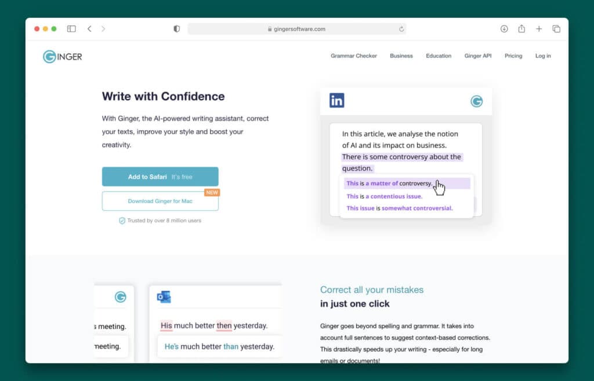Show the tab overview icon
Image resolution: width=594 pixels, height=381 pixels.
[556, 29]
